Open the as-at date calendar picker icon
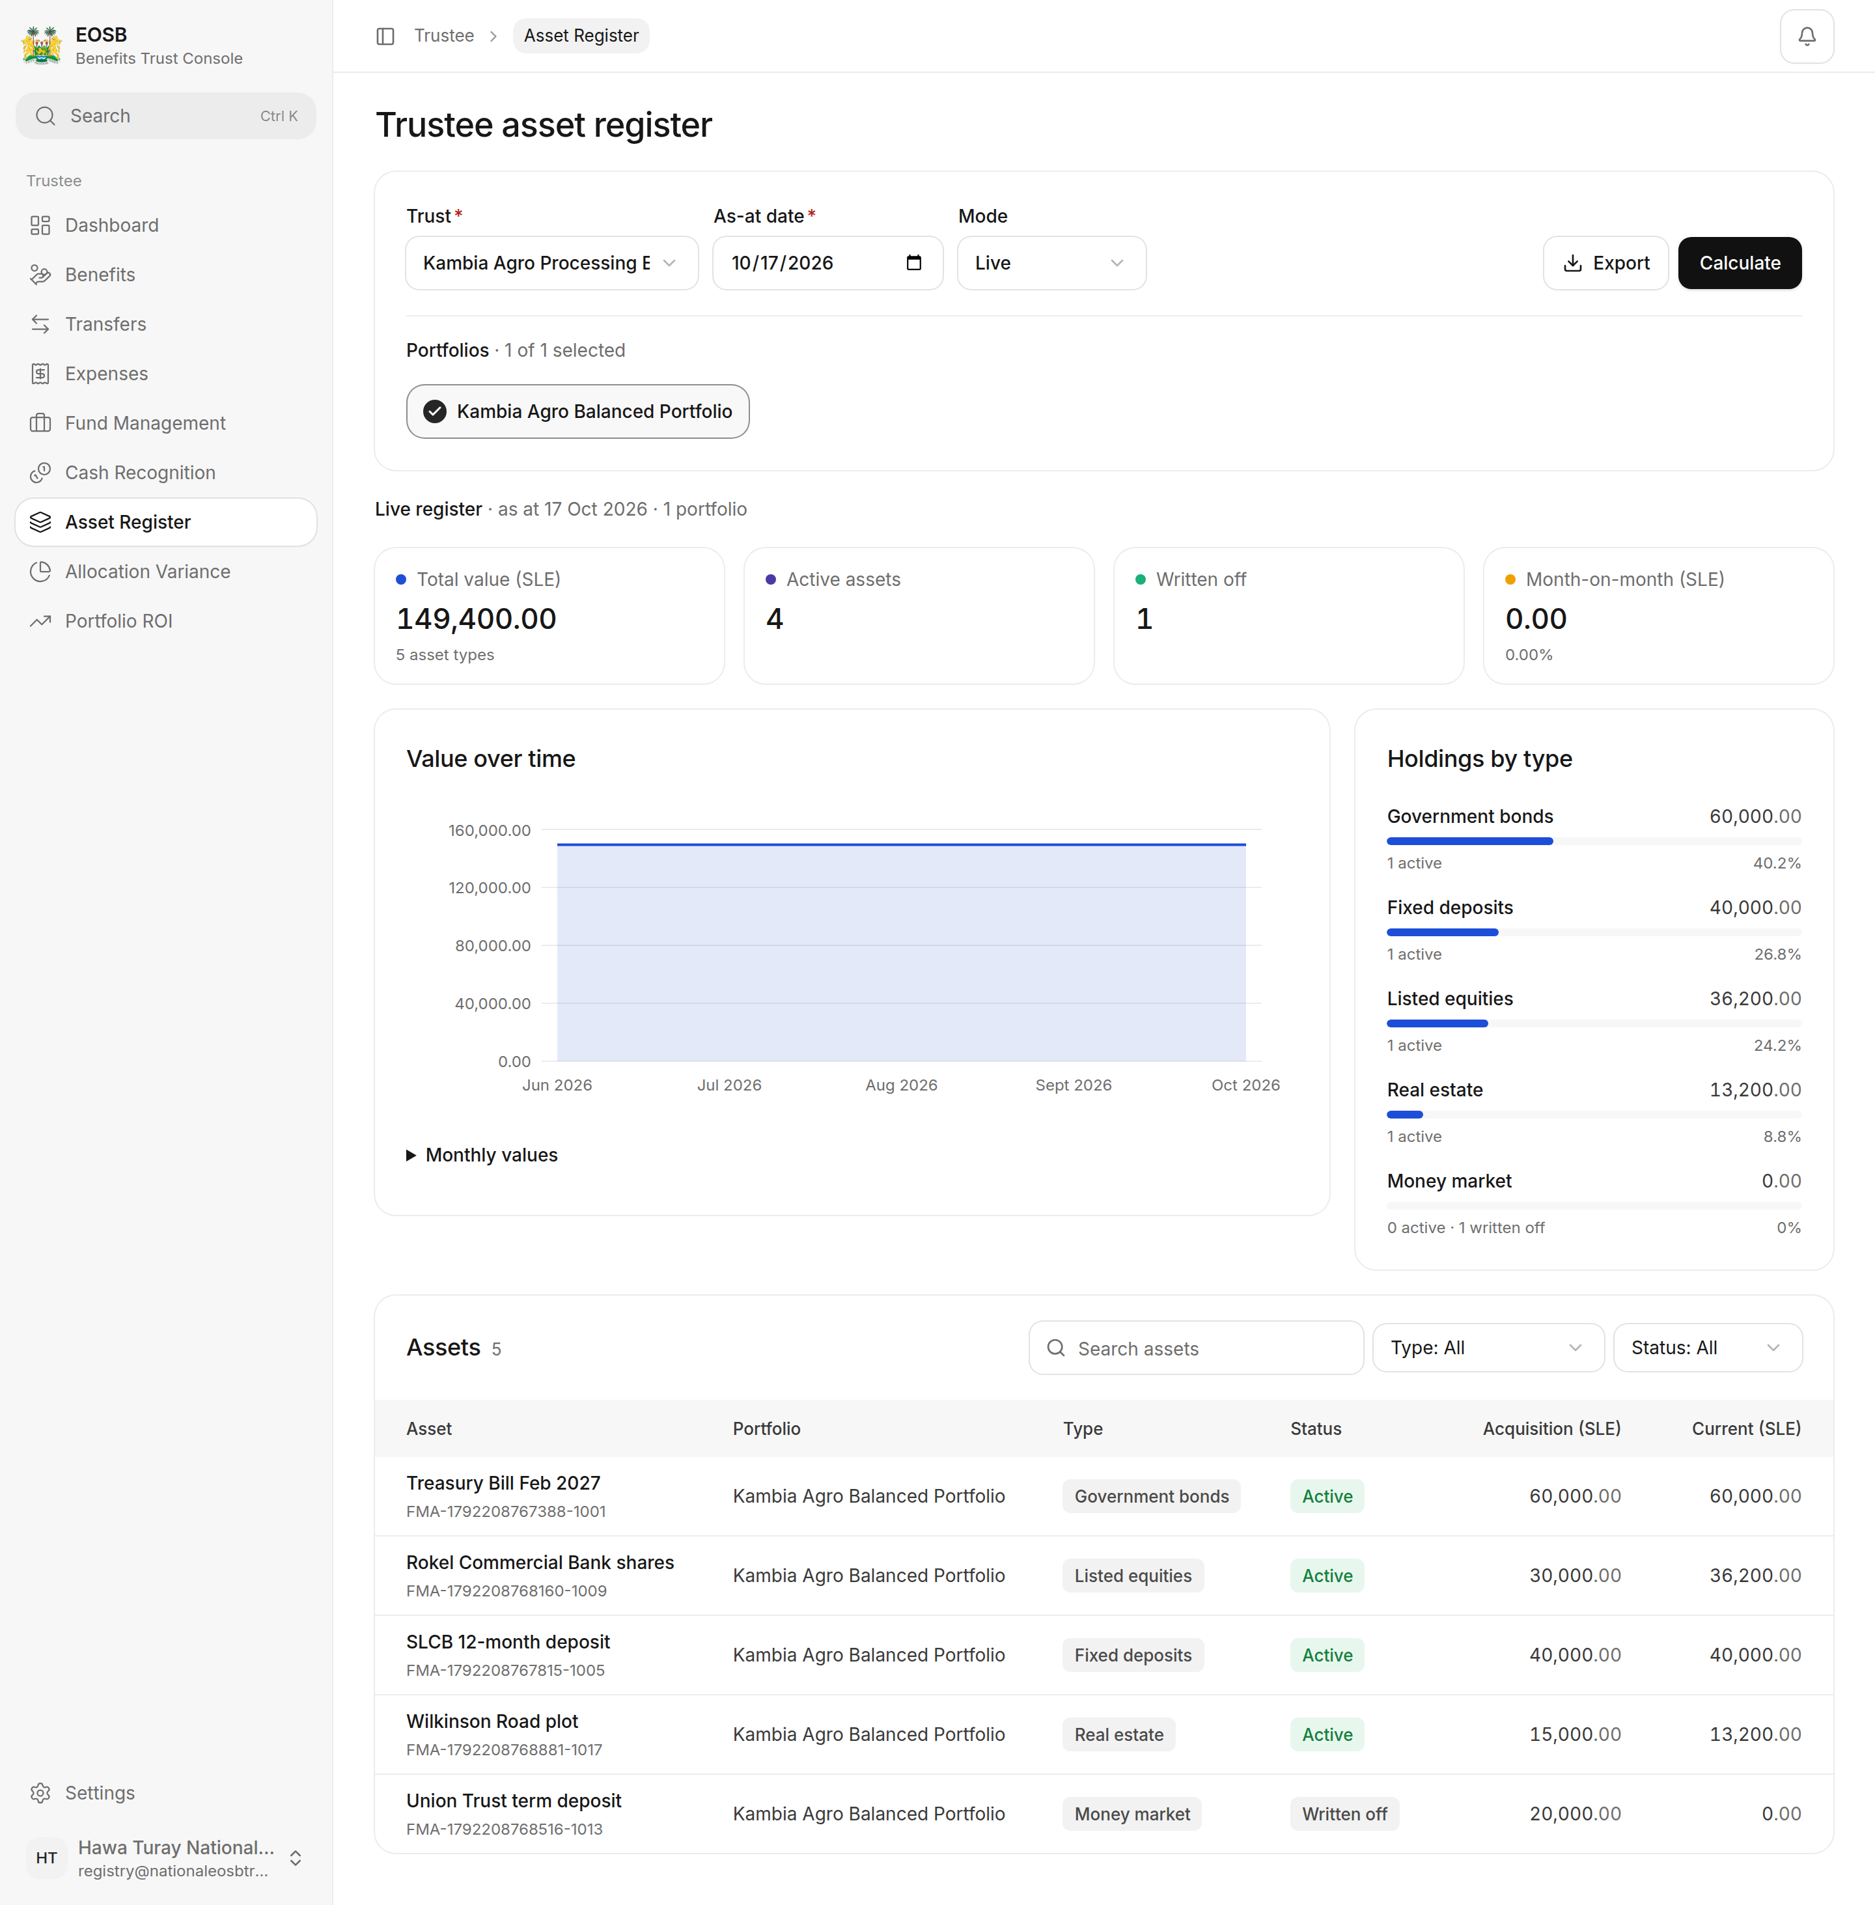 coord(913,263)
